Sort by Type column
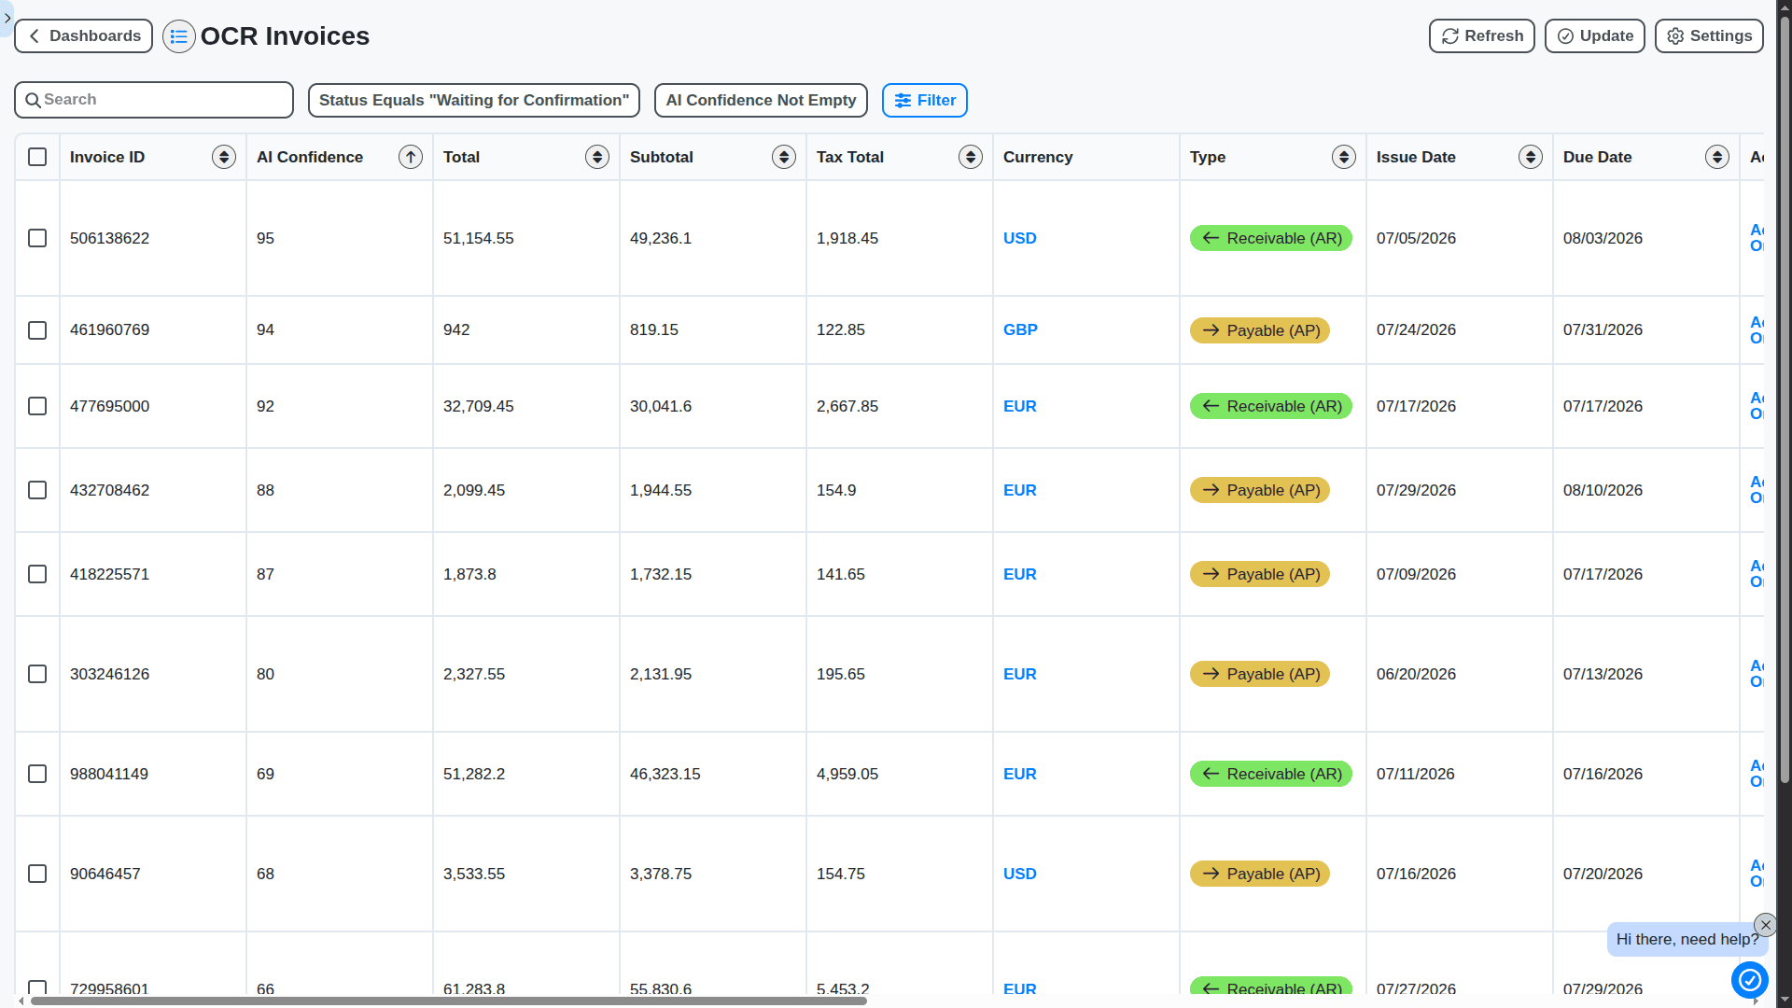Screen dimensions: 1792x1008 [1344, 157]
